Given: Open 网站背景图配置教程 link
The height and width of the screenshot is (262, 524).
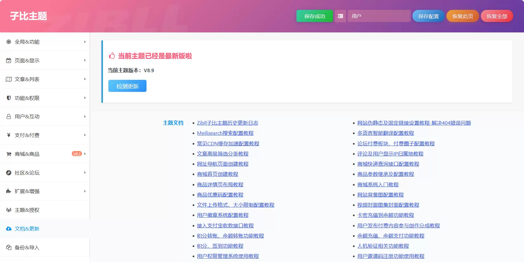Looking at the screenshot, I should (380, 195).
